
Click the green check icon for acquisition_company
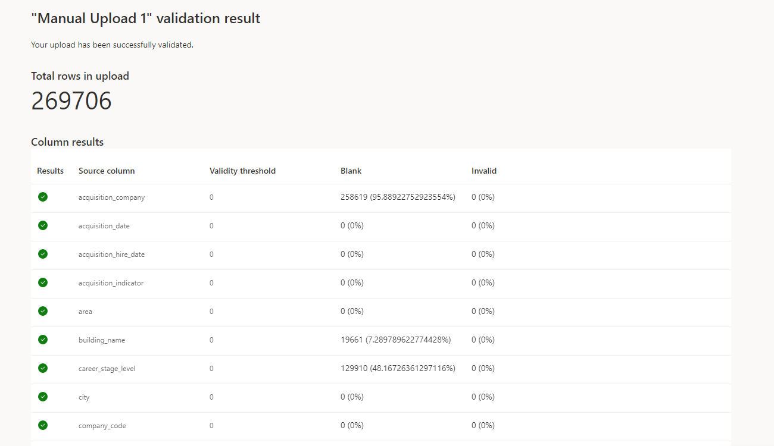(x=43, y=197)
